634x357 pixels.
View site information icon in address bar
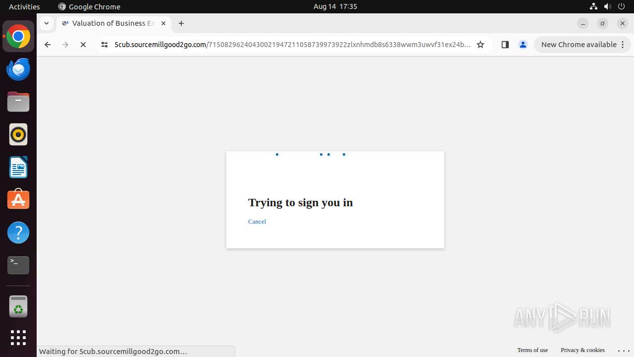pyautogui.click(x=105, y=45)
